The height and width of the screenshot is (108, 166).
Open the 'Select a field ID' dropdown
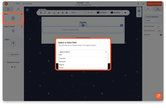83,52
